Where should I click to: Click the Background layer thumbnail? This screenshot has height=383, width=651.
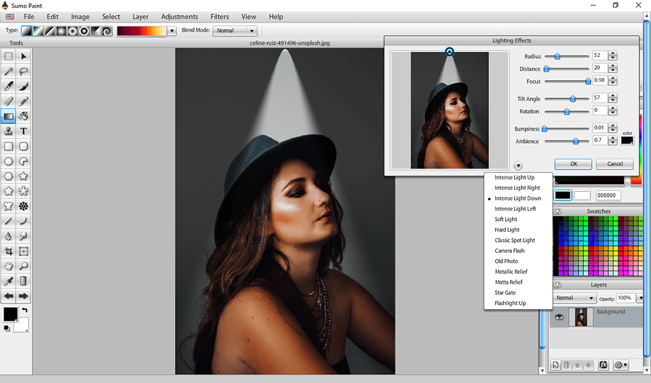pyautogui.click(x=581, y=317)
